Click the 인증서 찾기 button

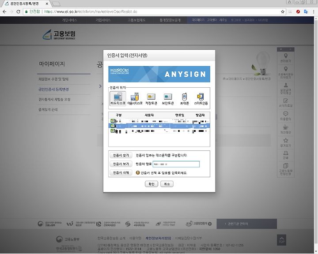click(x=121, y=155)
